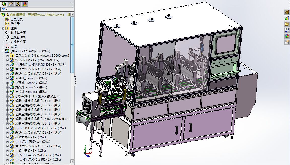Image resolution: width=290 pixels, height=165 pixels.
Task: Click the 爱默生焊接机机架门07<1> part icon
Action: click(12, 114)
